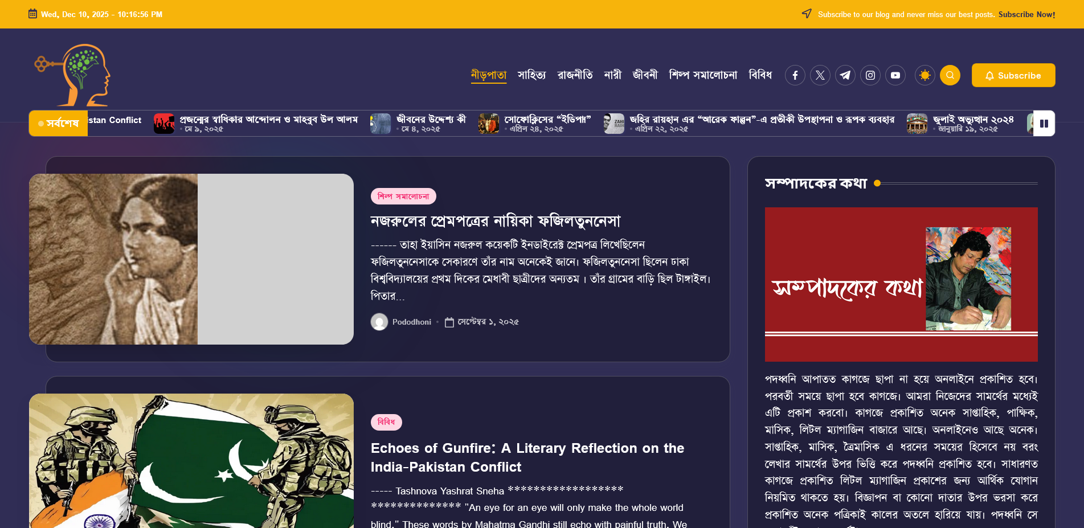1084x528 pixels.
Task: Open the red সম্পাদকের কথা banner image
Action: [x=901, y=284]
